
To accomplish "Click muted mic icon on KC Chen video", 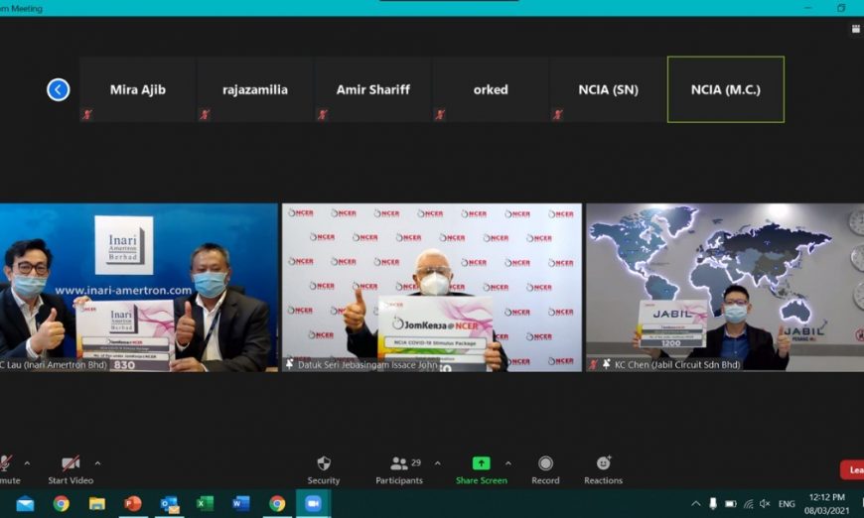I will [594, 364].
